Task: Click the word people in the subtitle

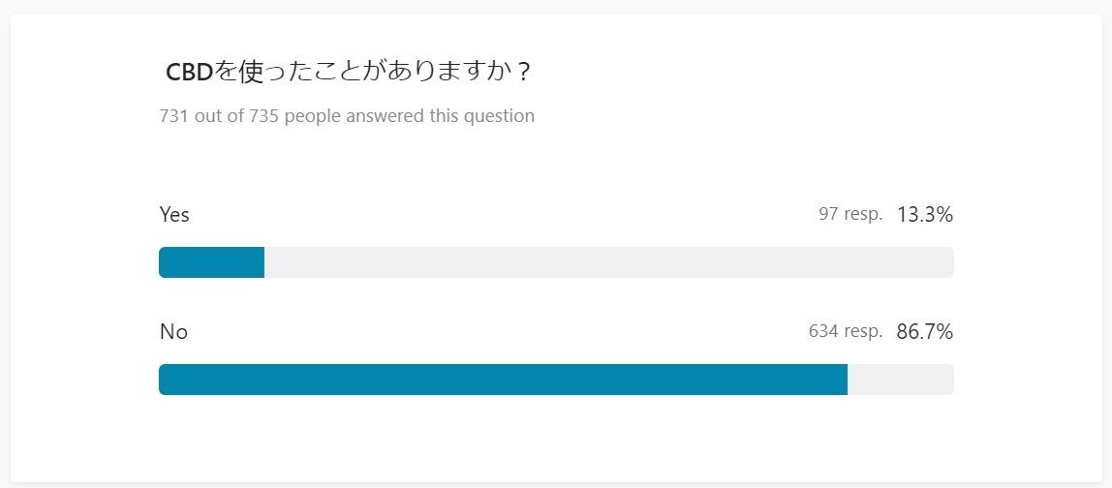Action: click(x=309, y=116)
